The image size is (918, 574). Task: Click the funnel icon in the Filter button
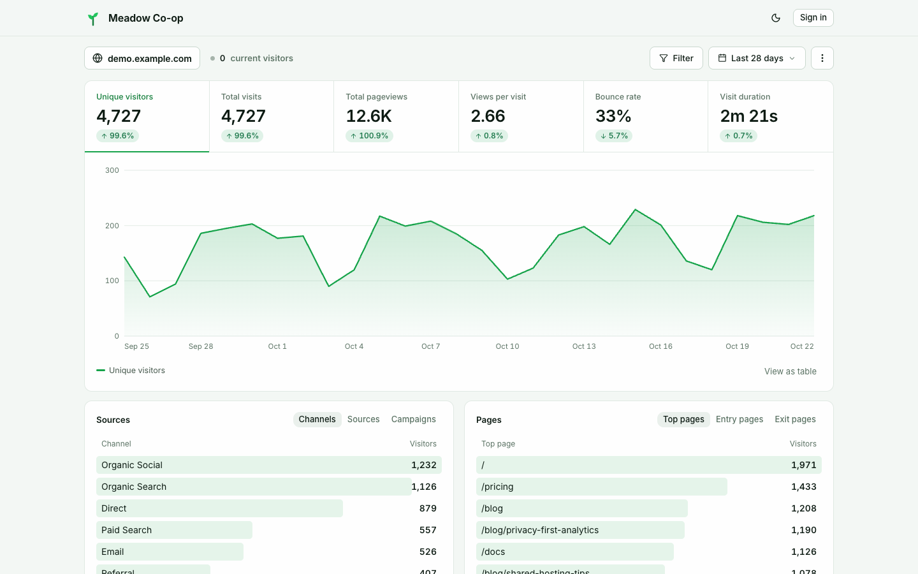(x=664, y=58)
